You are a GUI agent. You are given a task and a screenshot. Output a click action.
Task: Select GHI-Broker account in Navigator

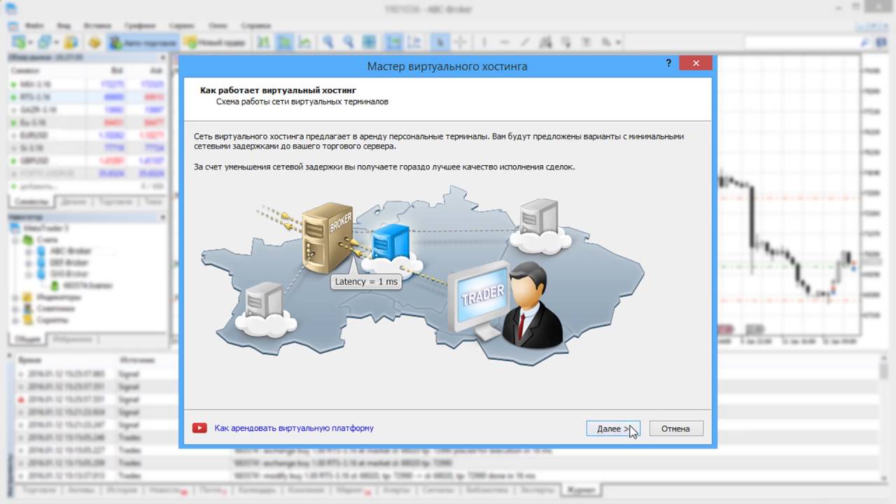[x=69, y=274]
